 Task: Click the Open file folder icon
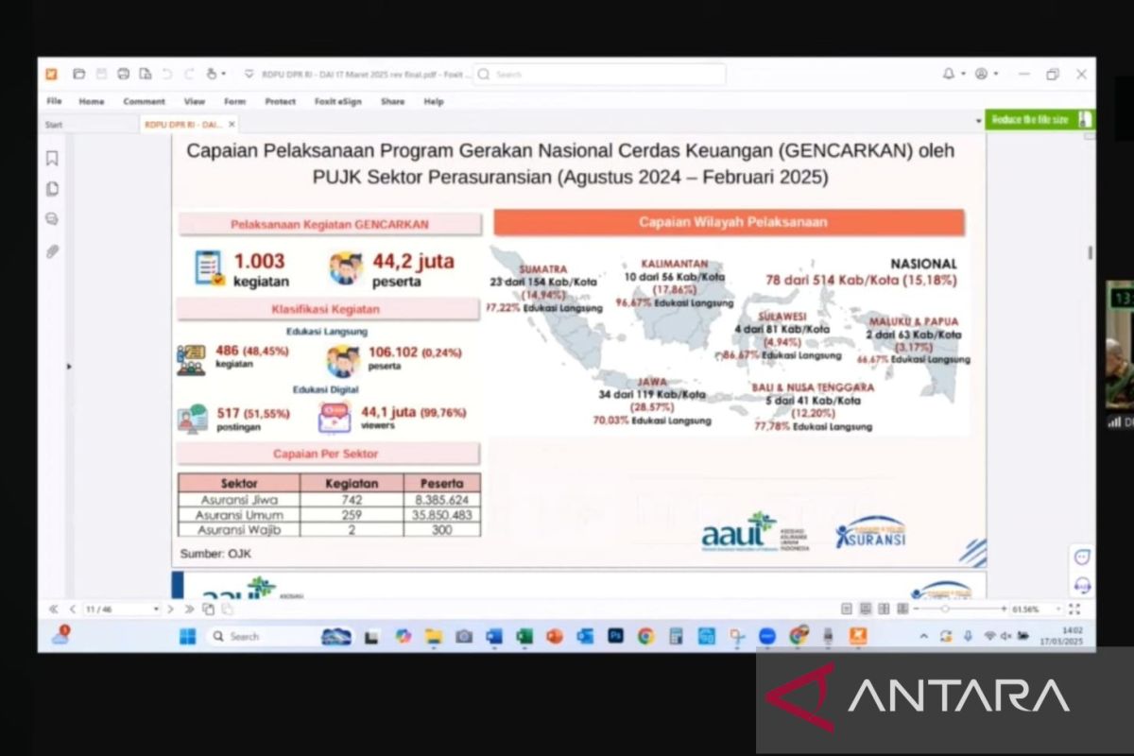point(79,74)
